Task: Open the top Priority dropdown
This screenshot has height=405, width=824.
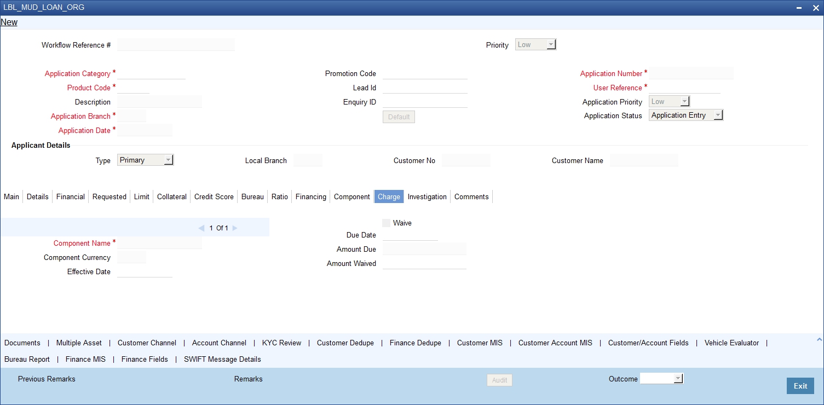Action: point(535,45)
